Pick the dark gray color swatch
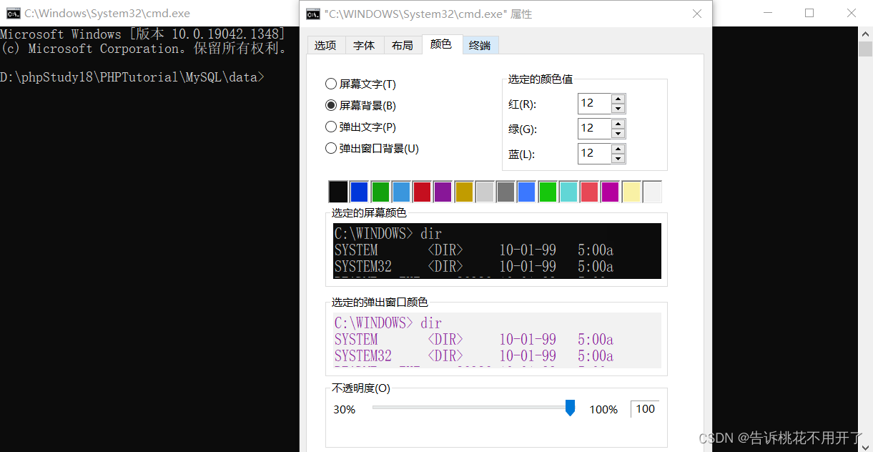This screenshot has height=452, width=873. click(505, 192)
